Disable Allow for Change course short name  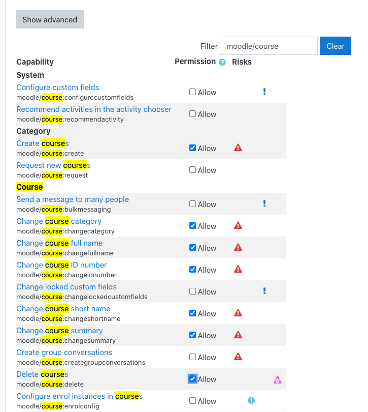tap(192, 313)
